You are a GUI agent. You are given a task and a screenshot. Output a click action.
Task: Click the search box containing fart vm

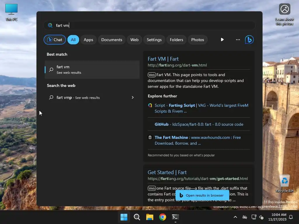(x=149, y=25)
